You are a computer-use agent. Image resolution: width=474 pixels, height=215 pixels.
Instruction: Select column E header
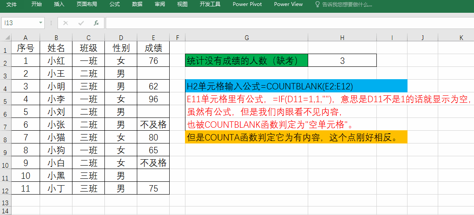click(x=153, y=38)
